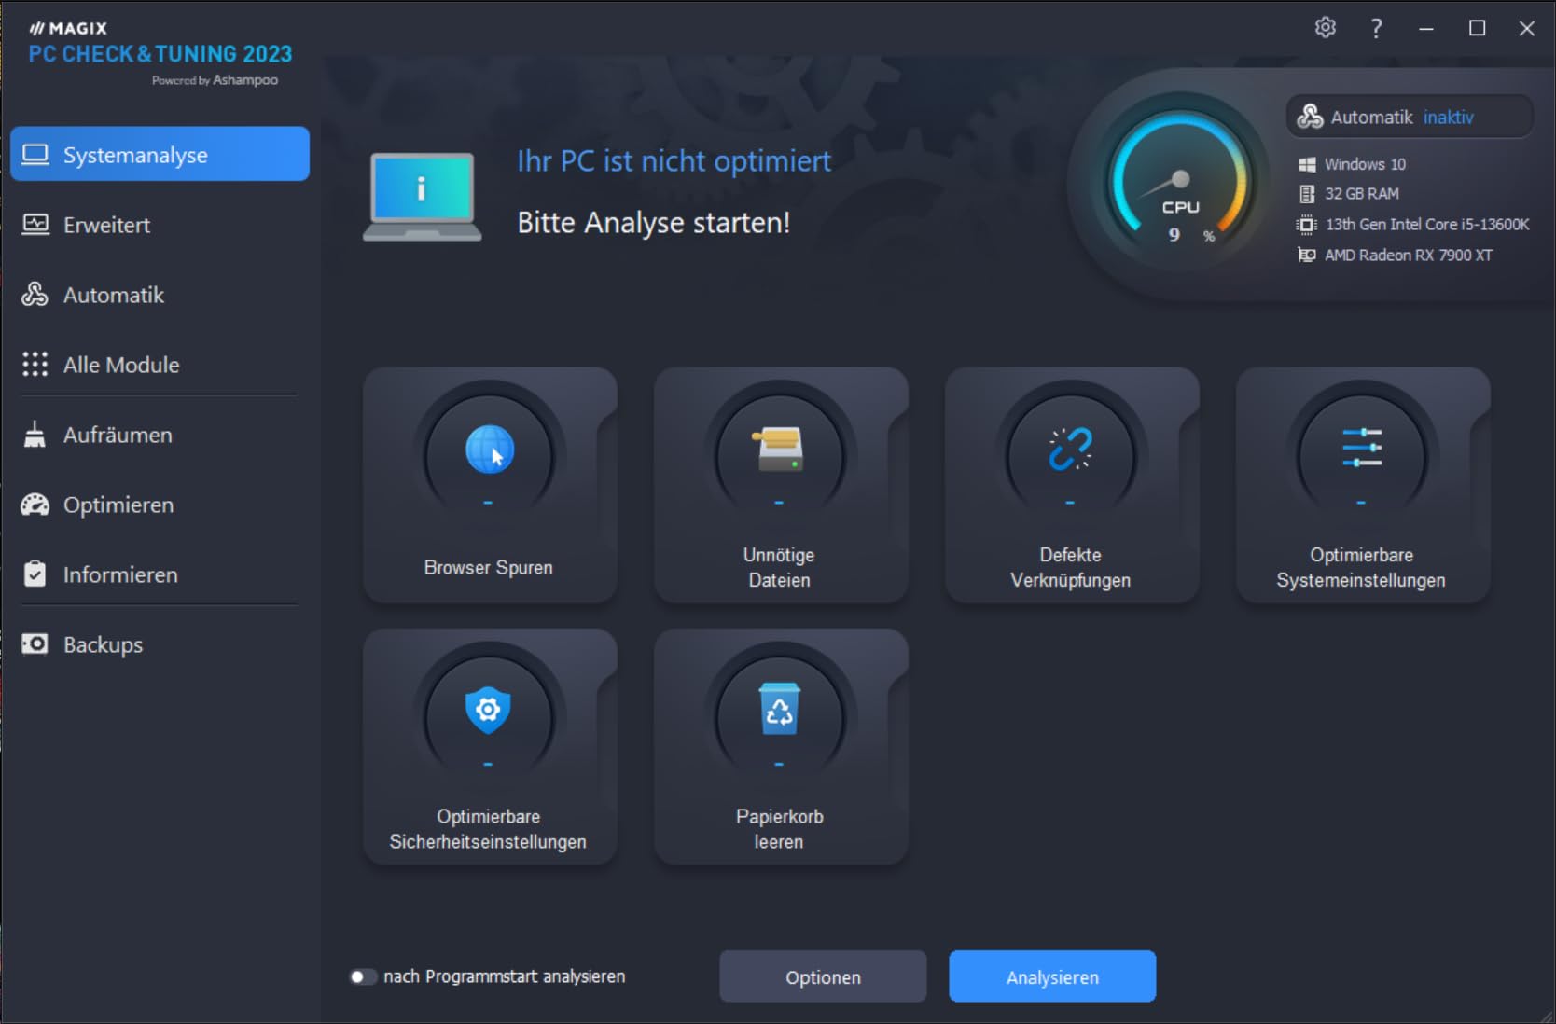Click the Optimierbare Sicherheitseinstellungen label
1556x1024 pixels.
[488, 828]
